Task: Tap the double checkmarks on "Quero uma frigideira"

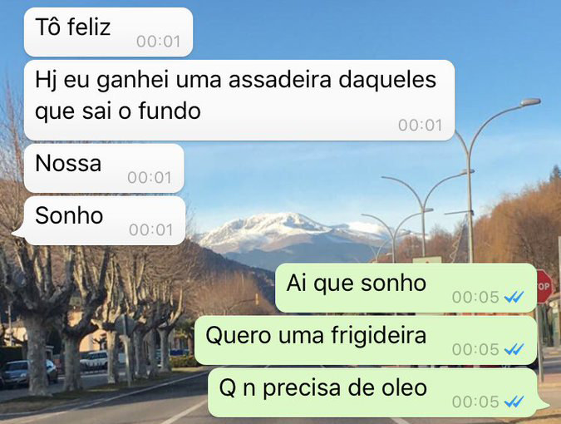Action: [x=514, y=349]
